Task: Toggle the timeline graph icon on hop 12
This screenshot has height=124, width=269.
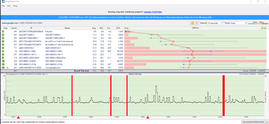Action: [x=7, y=68]
